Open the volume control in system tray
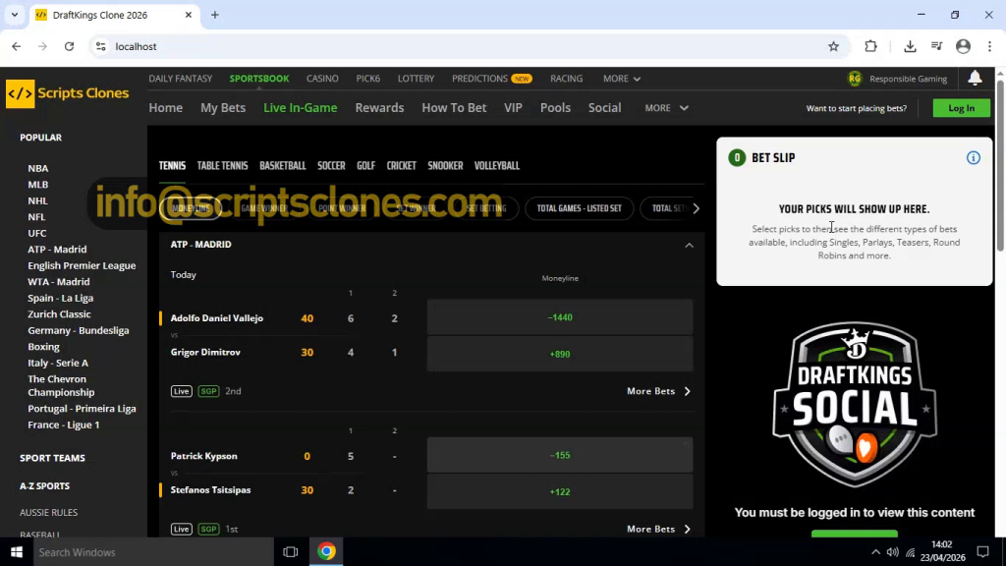1006x566 pixels. tap(892, 552)
